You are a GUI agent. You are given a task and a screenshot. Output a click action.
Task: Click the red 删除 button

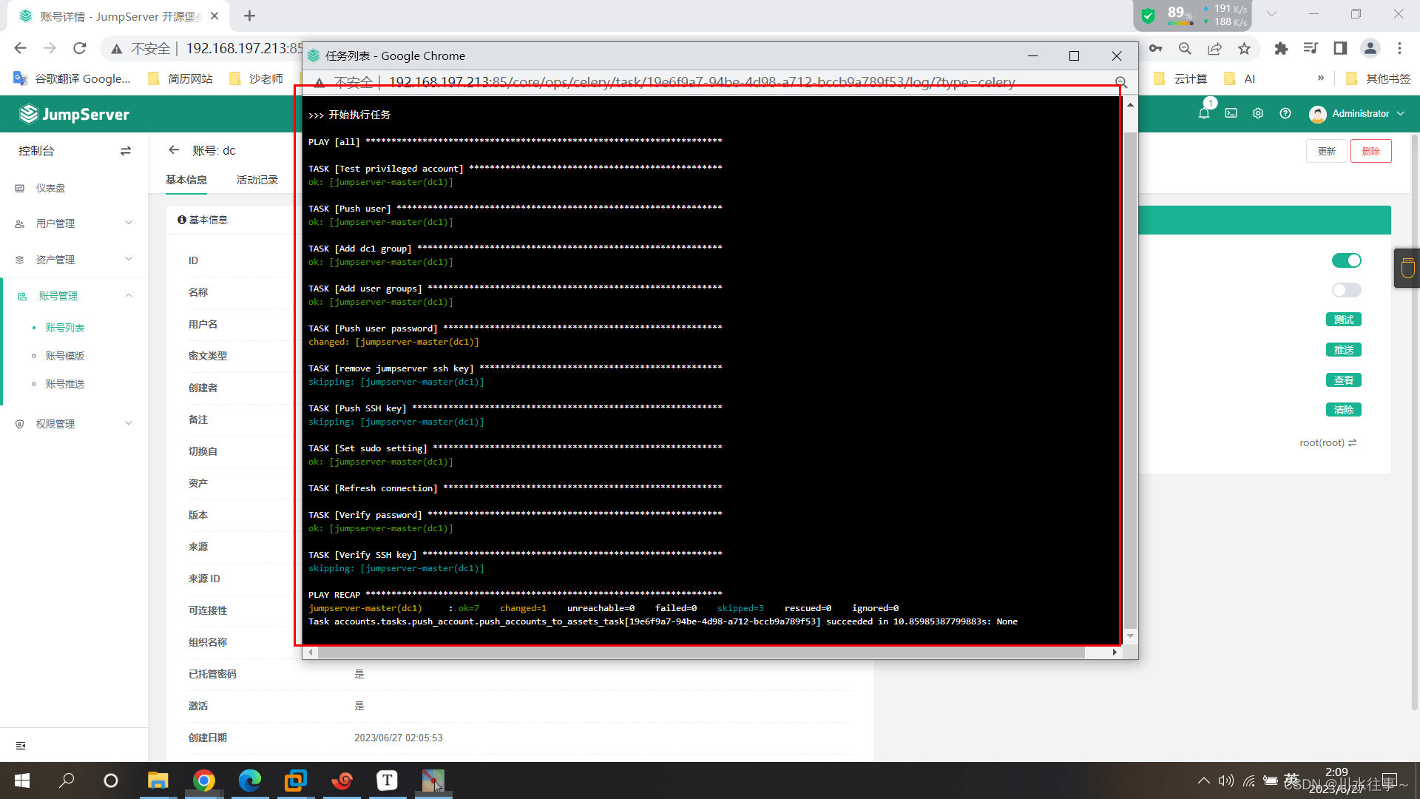click(1370, 151)
